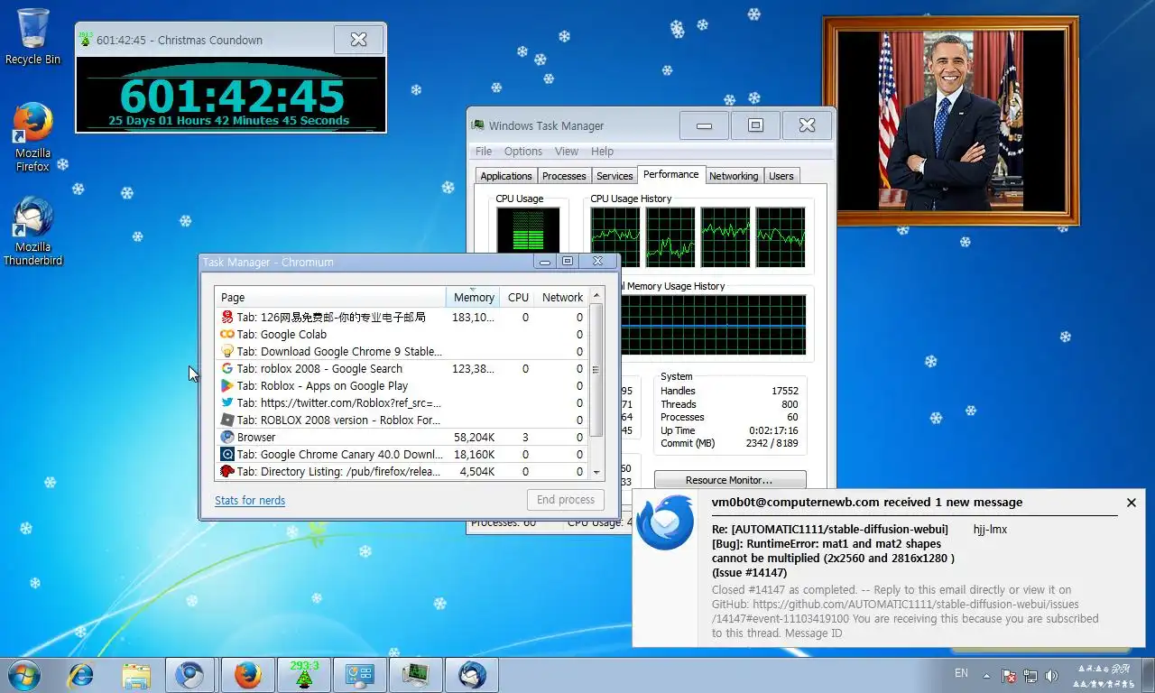Screen dimensions: 1155x693
Task: Switch to the Processes tab
Action: pyautogui.click(x=564, y=176)
